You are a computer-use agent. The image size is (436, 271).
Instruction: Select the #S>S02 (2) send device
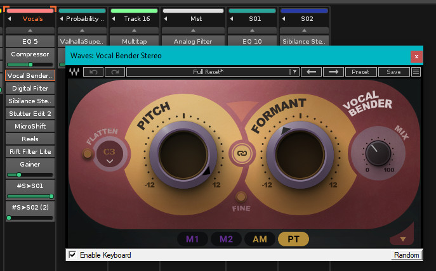point(30,208)
